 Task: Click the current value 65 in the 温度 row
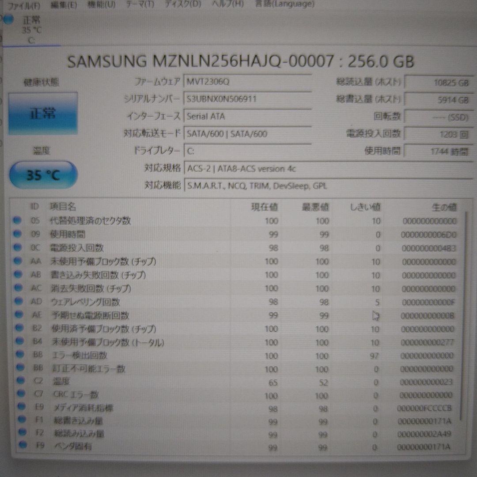coord(273,382)
